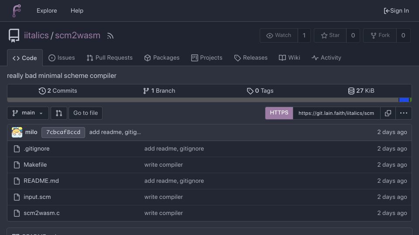The image size is (419, 235).
Task: Click milo's avatar thumbnail
Action: (x=17, y=132)
